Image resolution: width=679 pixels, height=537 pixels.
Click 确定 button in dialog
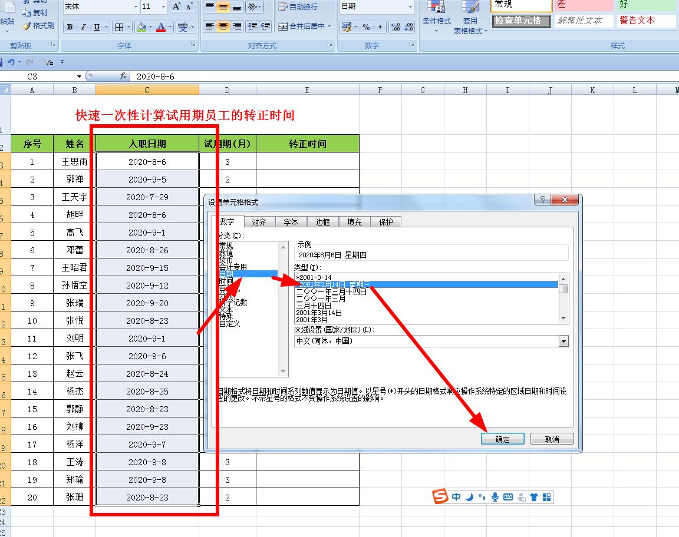(x=502, y=439)
